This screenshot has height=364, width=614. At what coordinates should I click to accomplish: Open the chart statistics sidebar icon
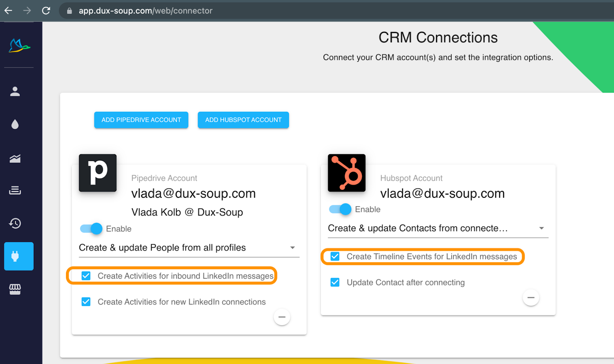tap(15, 158)
